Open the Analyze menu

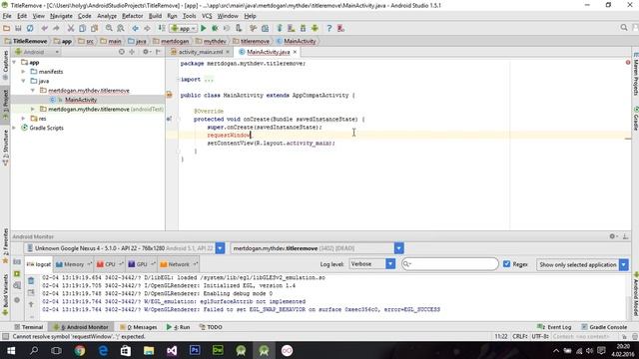tap(107, 16)
